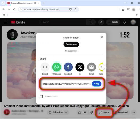Click the video title Ambient Piano Instrumental
Viewport: 140px width, 119px height.
point(66,106)
